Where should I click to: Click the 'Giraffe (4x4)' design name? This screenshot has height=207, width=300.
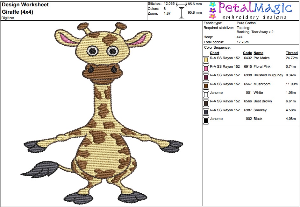[18, 12]
